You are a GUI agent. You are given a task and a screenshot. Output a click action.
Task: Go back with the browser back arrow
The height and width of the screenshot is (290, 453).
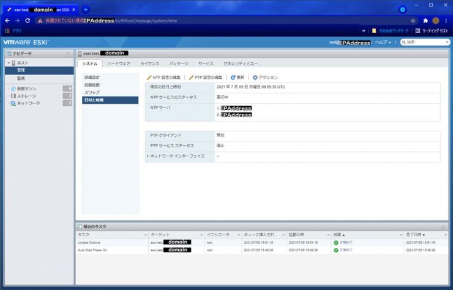[x=7, y=21]
